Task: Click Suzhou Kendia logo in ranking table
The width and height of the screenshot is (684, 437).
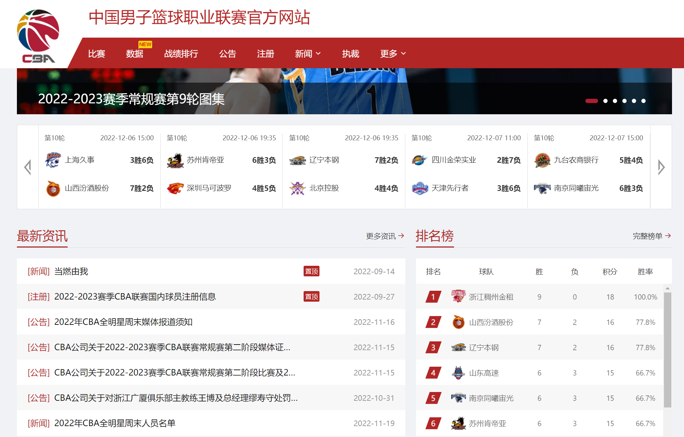Action: [458, 423]
